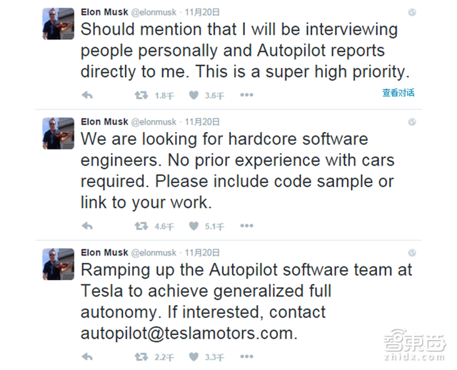Open more options on hardcore engineers tweet
The image size is (457, 370).
click(246, 226)
